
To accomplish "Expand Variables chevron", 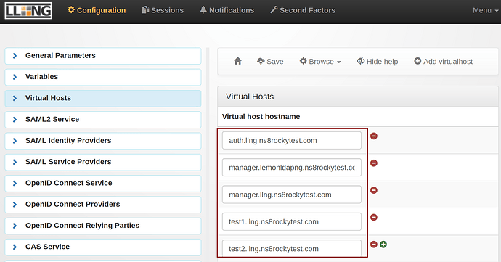I will pyautogui.click(x=15, y=77).
